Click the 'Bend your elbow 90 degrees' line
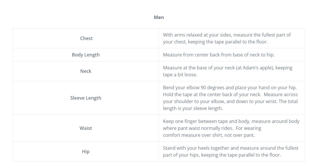The height and width of the screenshot is (167, 320). tap(230, 88)
